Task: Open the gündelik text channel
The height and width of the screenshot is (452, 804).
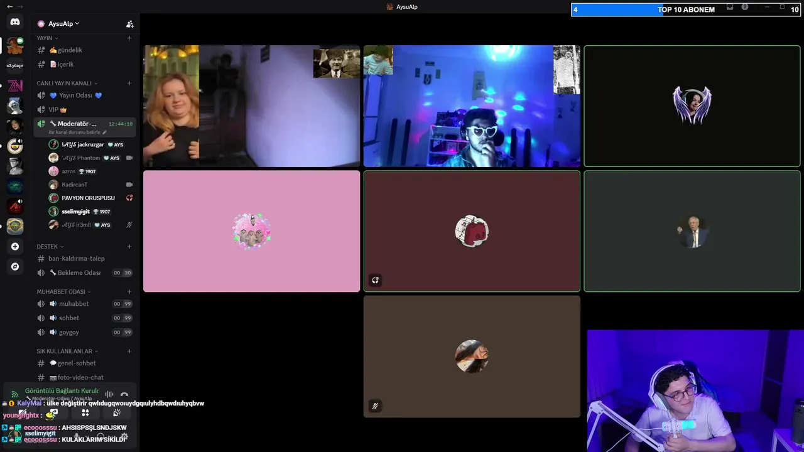Action: click(x=85, y=50)
